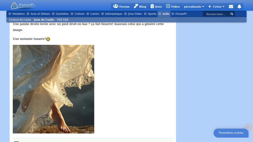
Task: Expand the Membres menu
Action: [x=17, y=14]
